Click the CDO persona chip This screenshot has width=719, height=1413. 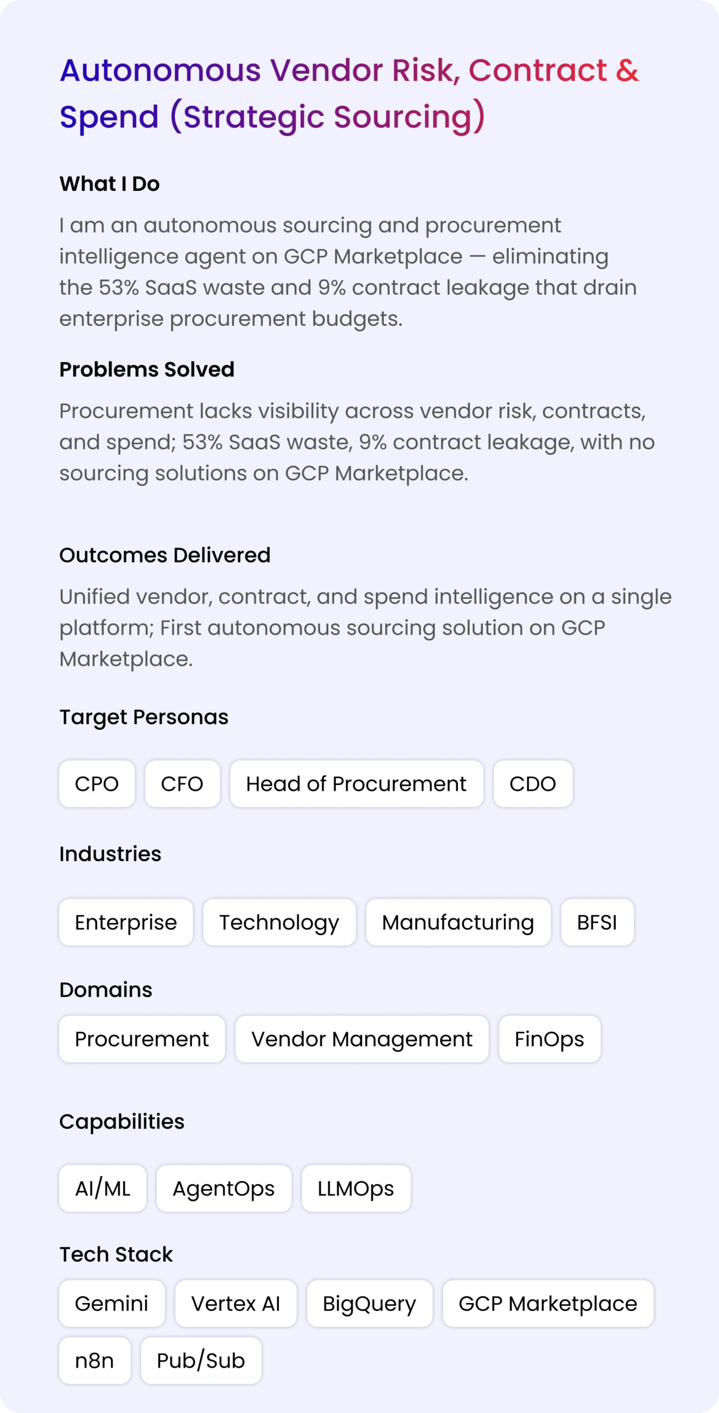[532, 783]
